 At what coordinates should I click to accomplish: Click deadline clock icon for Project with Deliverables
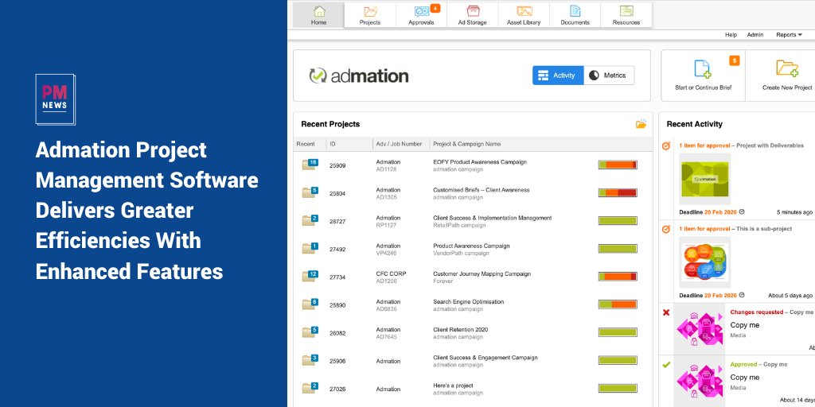[742, 211]
